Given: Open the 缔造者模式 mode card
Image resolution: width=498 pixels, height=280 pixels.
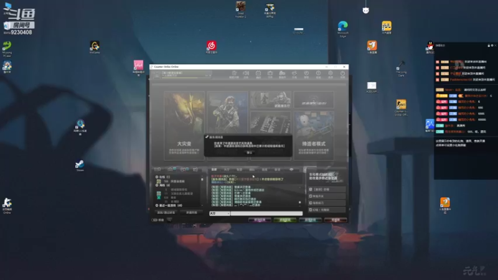Looking at the screenshot, I should tap(314, 136).
